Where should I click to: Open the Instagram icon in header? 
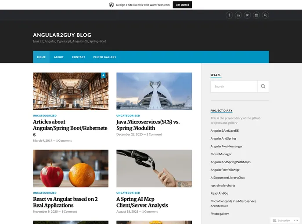click(x=256, y=15)
